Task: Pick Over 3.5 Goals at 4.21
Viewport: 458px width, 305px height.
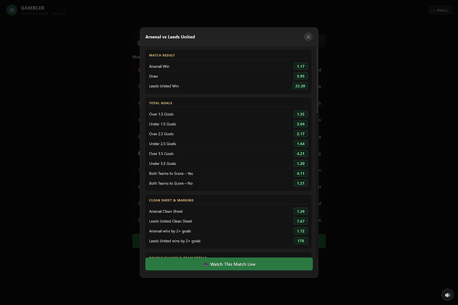Action: 301,154
